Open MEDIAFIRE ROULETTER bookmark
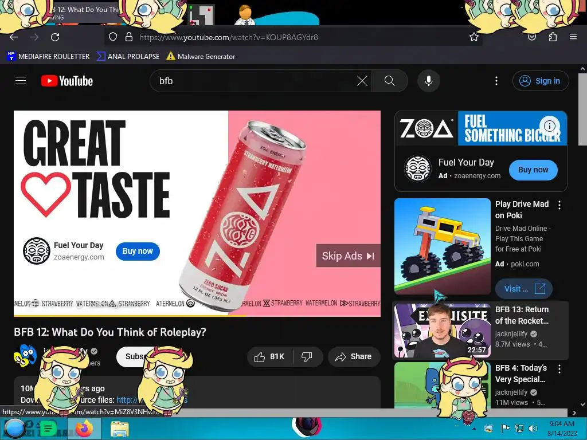Screen dimensions: 587x440 [48, 57]
